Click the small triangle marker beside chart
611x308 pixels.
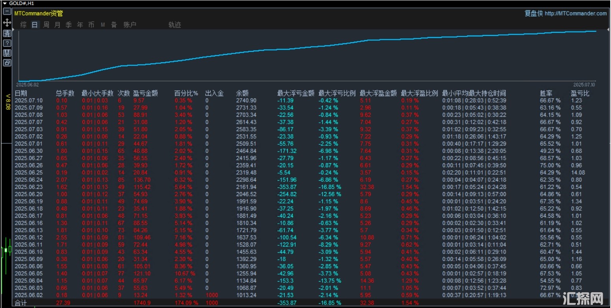[x=13, y=30]
